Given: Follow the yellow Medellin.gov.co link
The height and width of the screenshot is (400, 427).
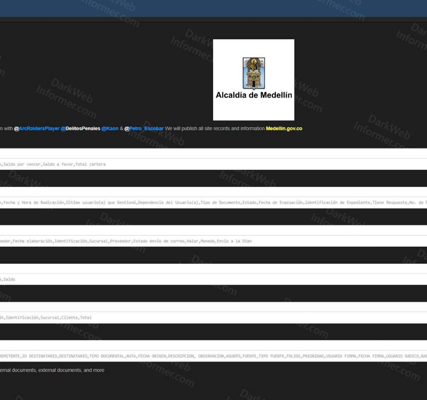Looking at the screenshot, I should point(284,129).
